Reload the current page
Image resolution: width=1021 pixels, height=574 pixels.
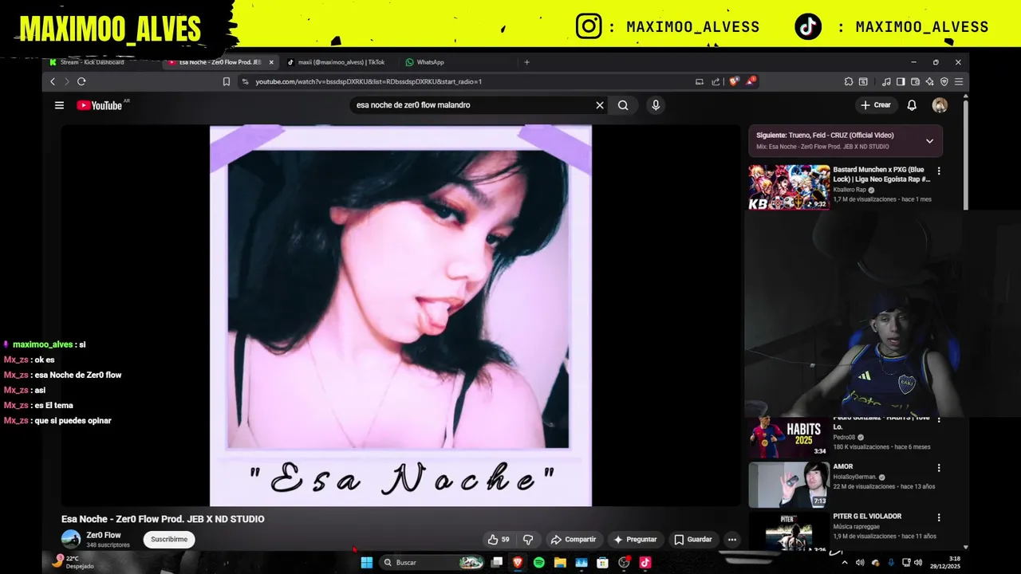point(81,81)
